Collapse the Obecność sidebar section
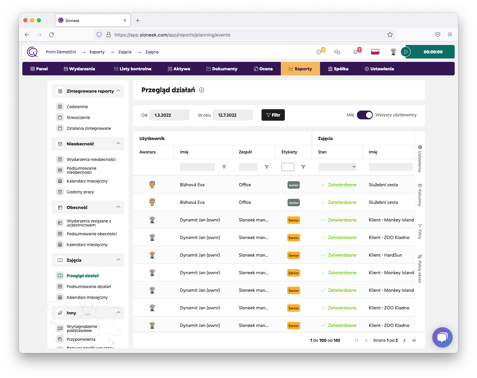This screenshot has width=477, height=378. coord(118,207)
